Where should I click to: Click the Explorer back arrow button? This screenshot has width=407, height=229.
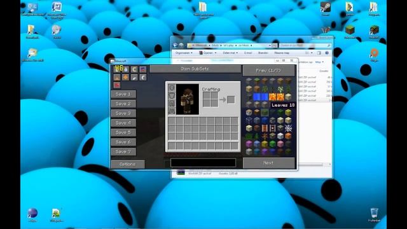tap(176, 45)
